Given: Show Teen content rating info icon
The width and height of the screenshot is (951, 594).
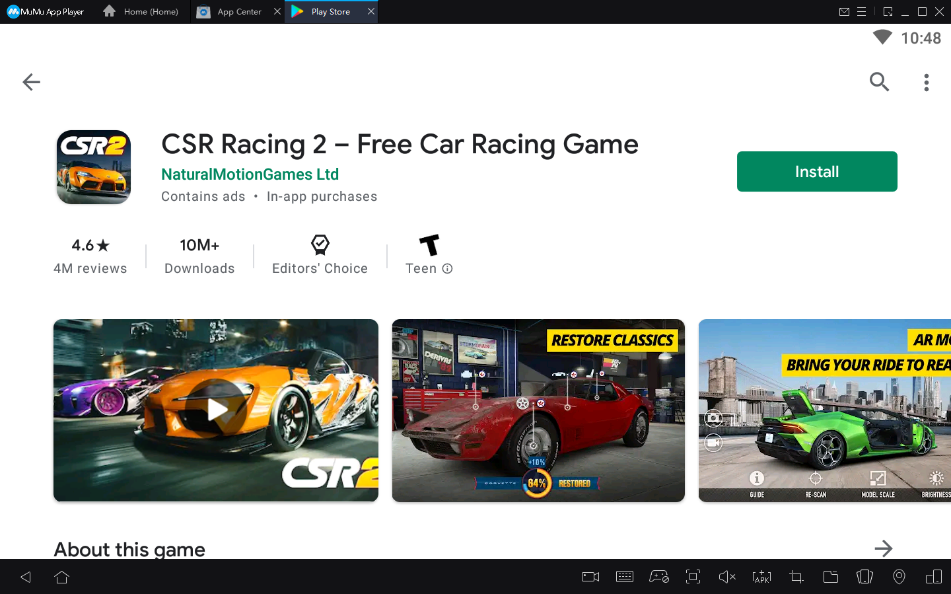Looking at the screenshot, I should [x=447, y=268].
